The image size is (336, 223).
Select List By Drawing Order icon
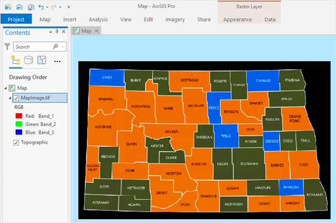[16, 60]
